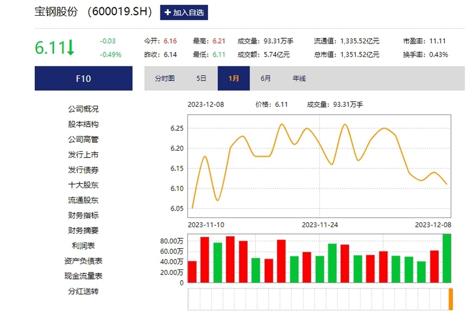Click the 成交量 93.31万手 header value
This screenshot has width=473, height=315.
(x=278, y=41)
